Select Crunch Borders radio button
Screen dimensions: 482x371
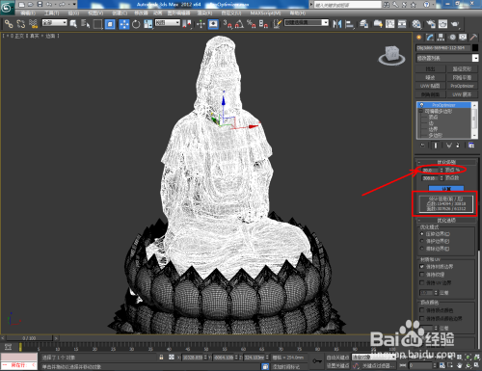click(x=422, y=234)
